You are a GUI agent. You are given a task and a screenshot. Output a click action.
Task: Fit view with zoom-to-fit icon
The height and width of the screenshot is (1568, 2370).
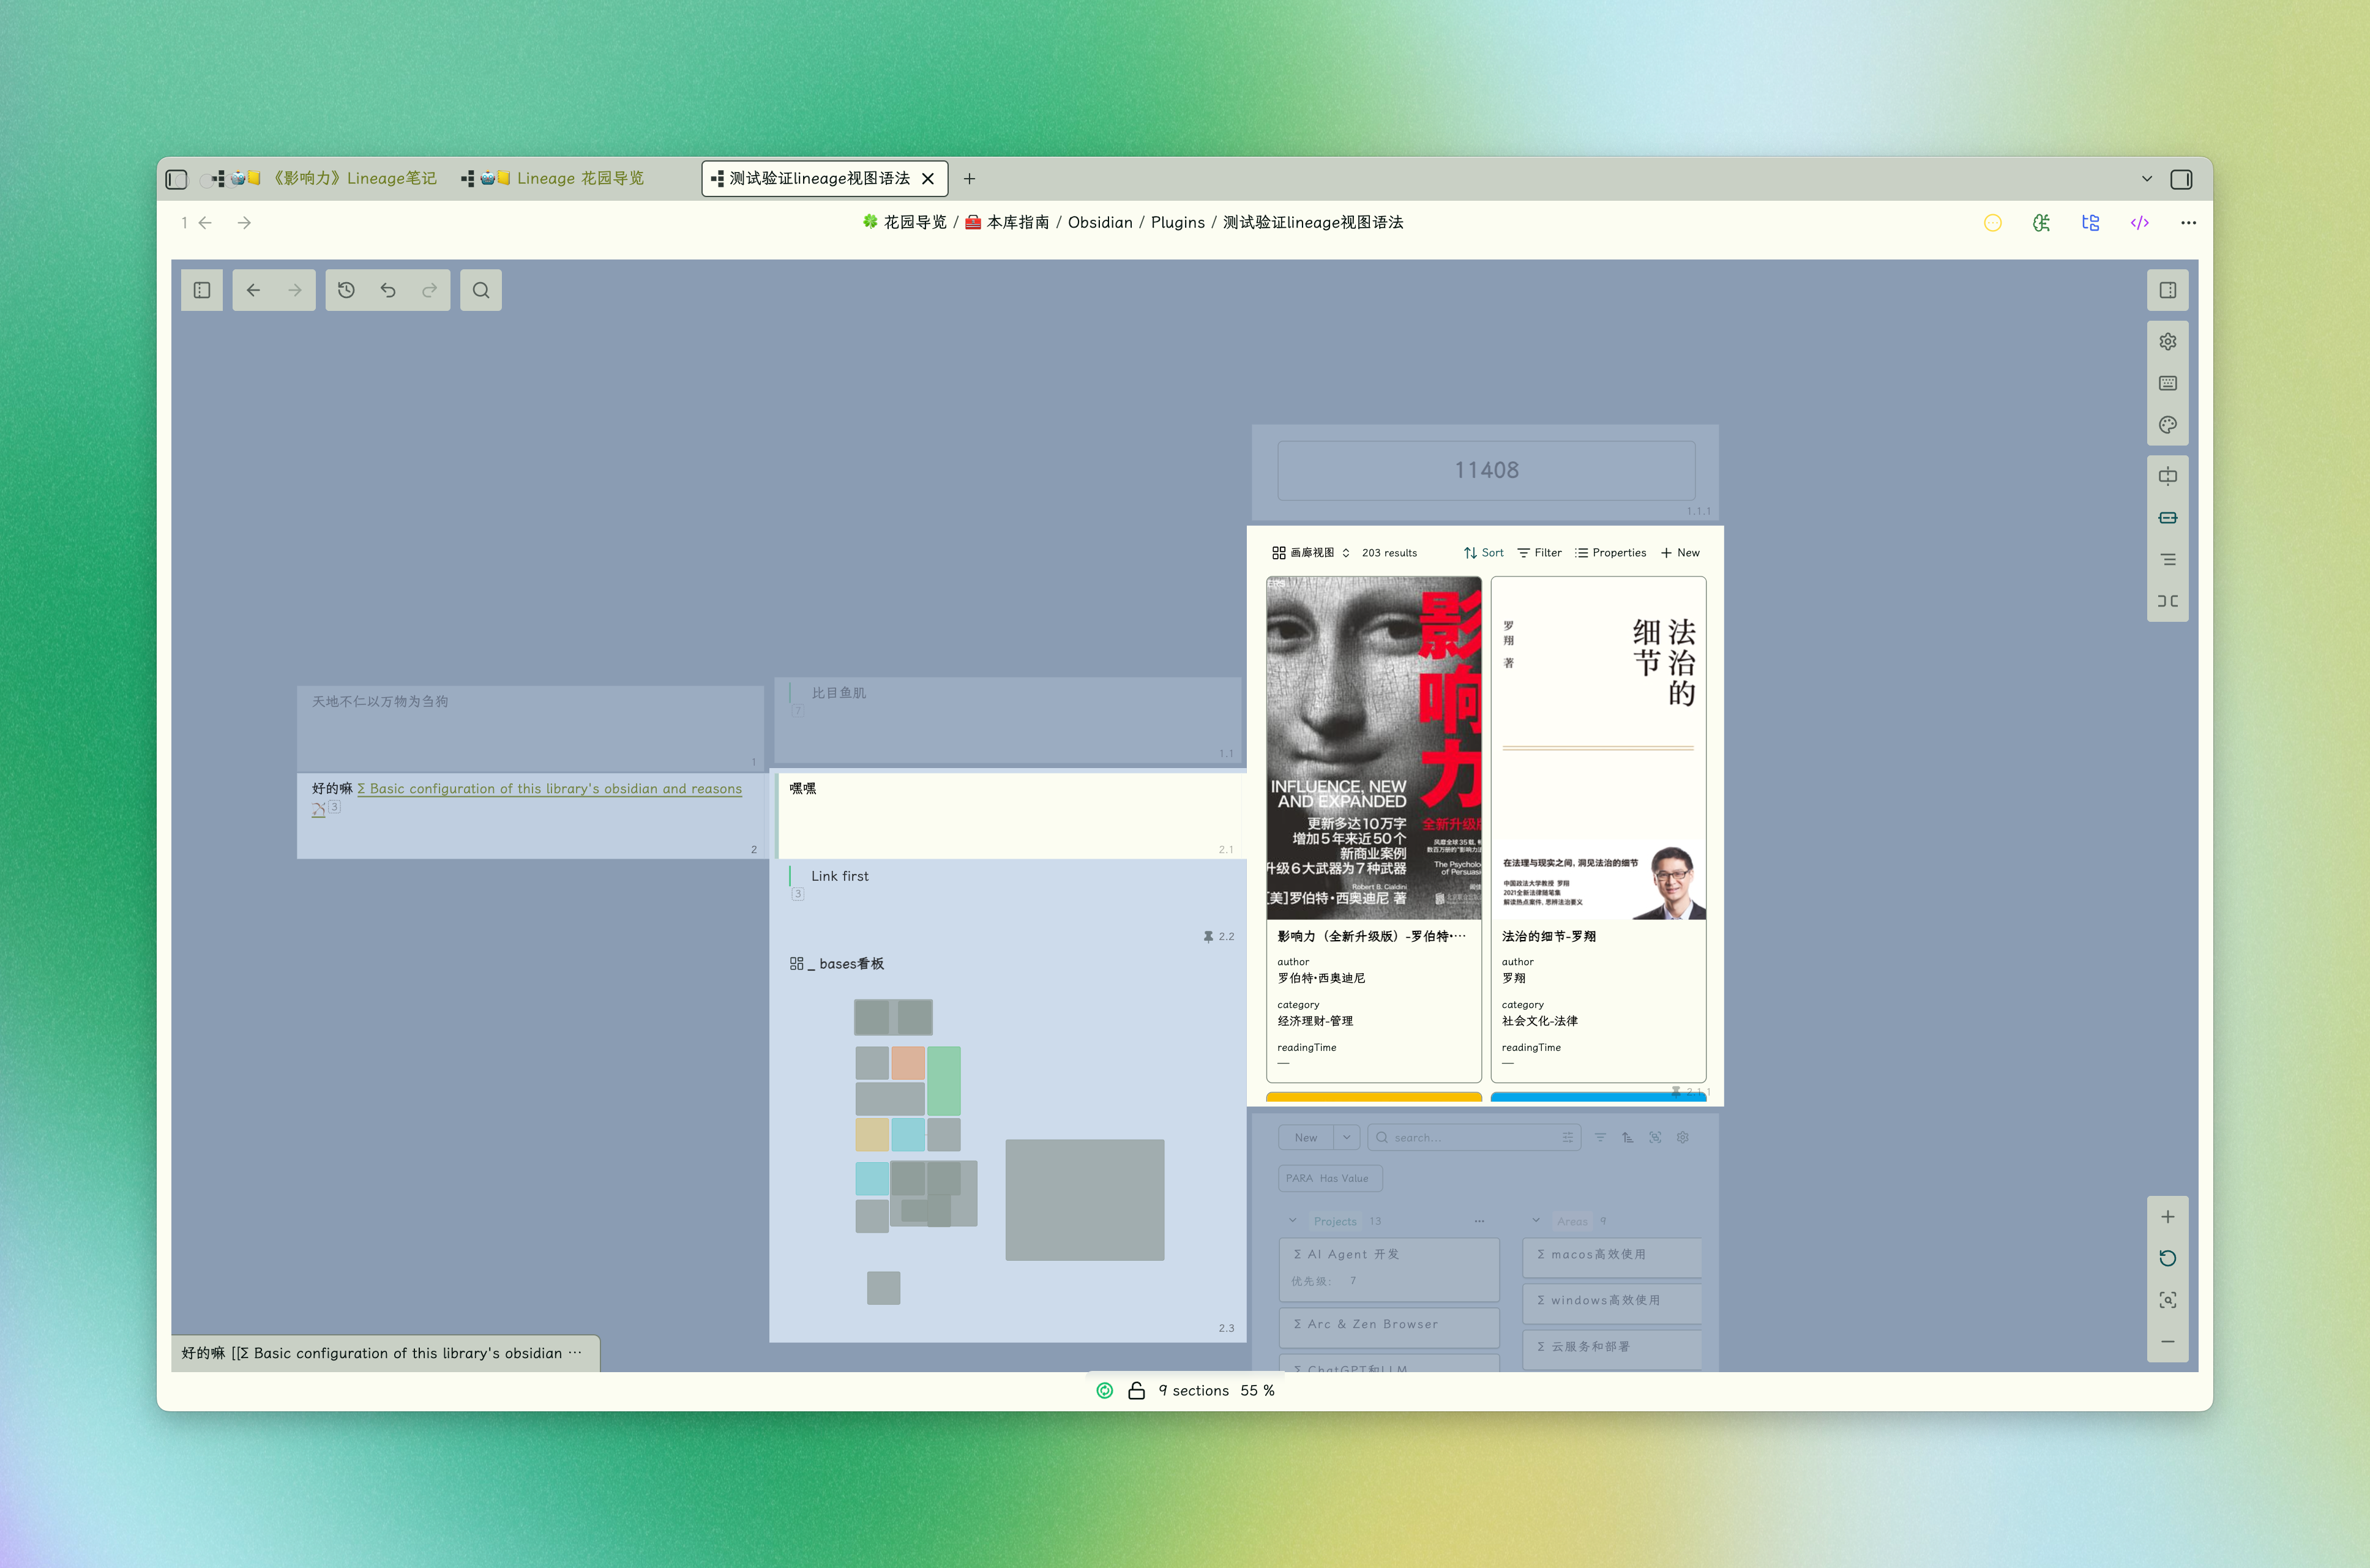2167,1300
